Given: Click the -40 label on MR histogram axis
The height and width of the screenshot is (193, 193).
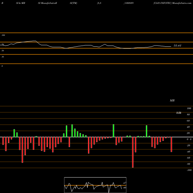Looking at the screenshot, I should (x=188, y=152).
